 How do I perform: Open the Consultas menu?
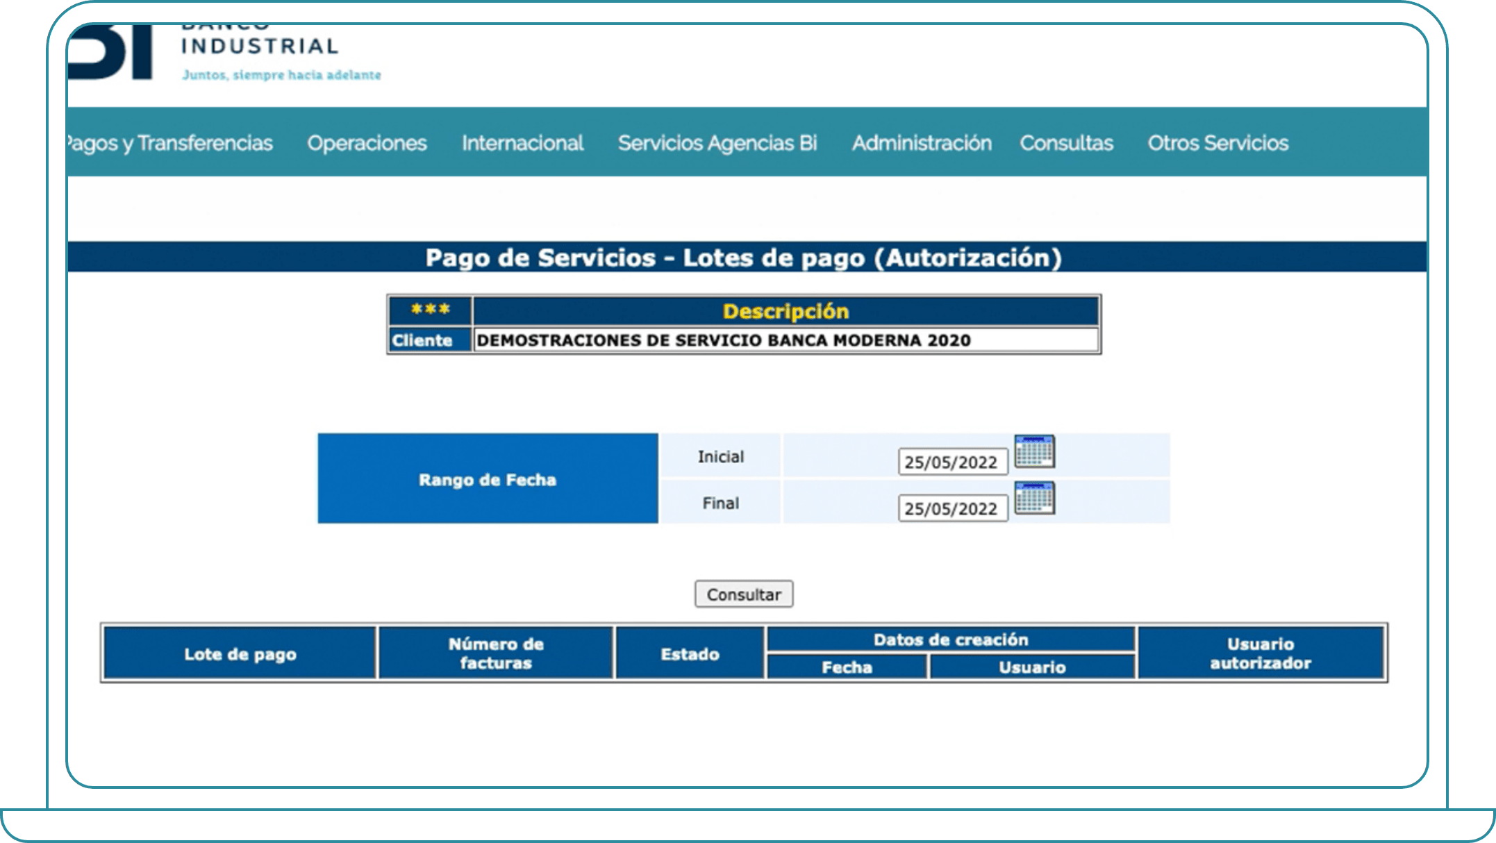tap(1066, 142)
